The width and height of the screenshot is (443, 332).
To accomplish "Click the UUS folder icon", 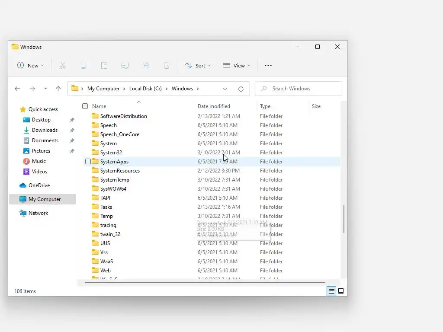I will tap(95, 243).
